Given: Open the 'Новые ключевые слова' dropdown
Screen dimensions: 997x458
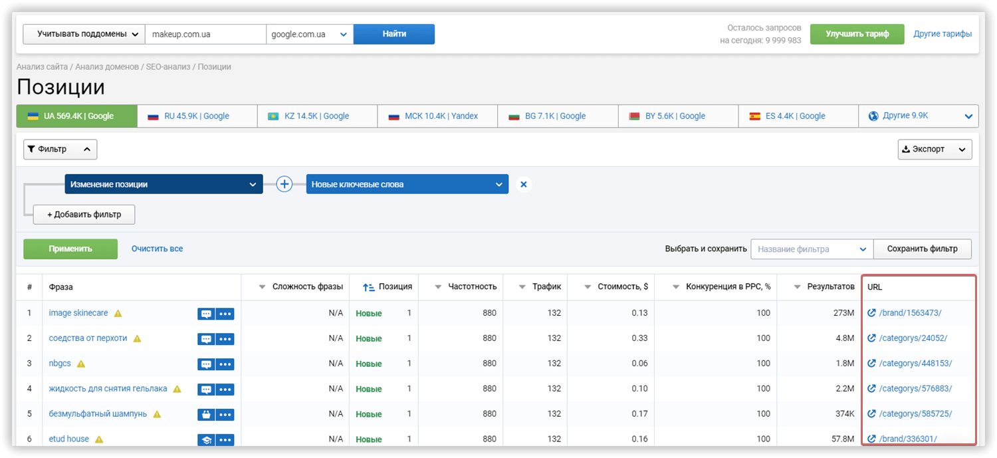Looking at the screenshot, I should (407, 184).
